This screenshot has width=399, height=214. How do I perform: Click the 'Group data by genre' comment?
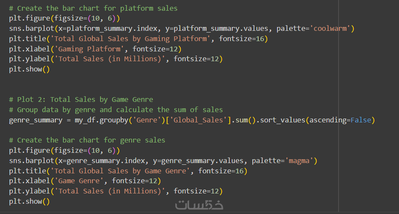click(x=115, y=110)
